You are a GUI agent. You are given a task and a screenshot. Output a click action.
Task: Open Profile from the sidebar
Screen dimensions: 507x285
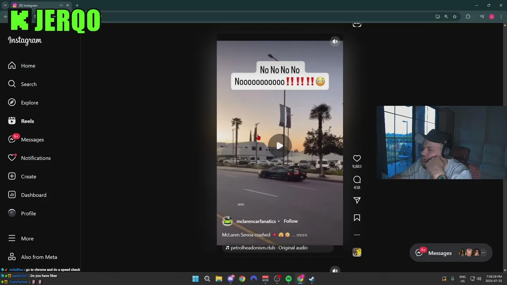coord(22,213)
